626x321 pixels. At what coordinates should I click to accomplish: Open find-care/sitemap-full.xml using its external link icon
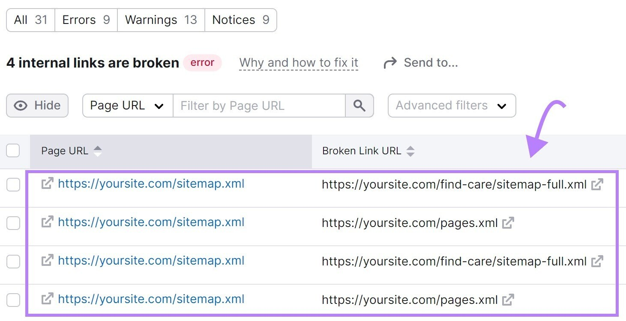click(597, 184)
